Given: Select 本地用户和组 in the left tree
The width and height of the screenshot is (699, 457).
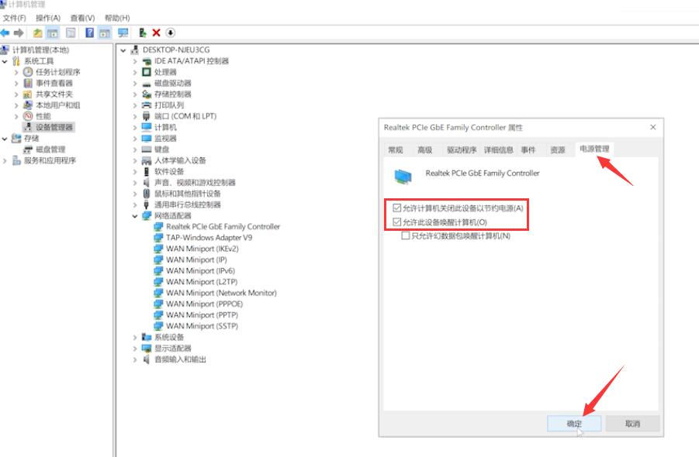Looking at the screenshot, I should (57, 105).
